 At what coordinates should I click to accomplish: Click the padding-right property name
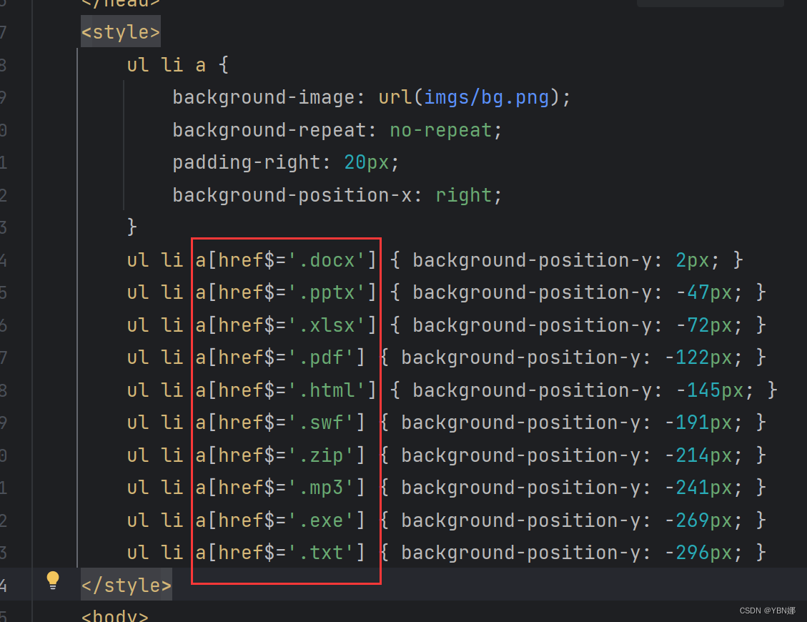pos(246,162)
